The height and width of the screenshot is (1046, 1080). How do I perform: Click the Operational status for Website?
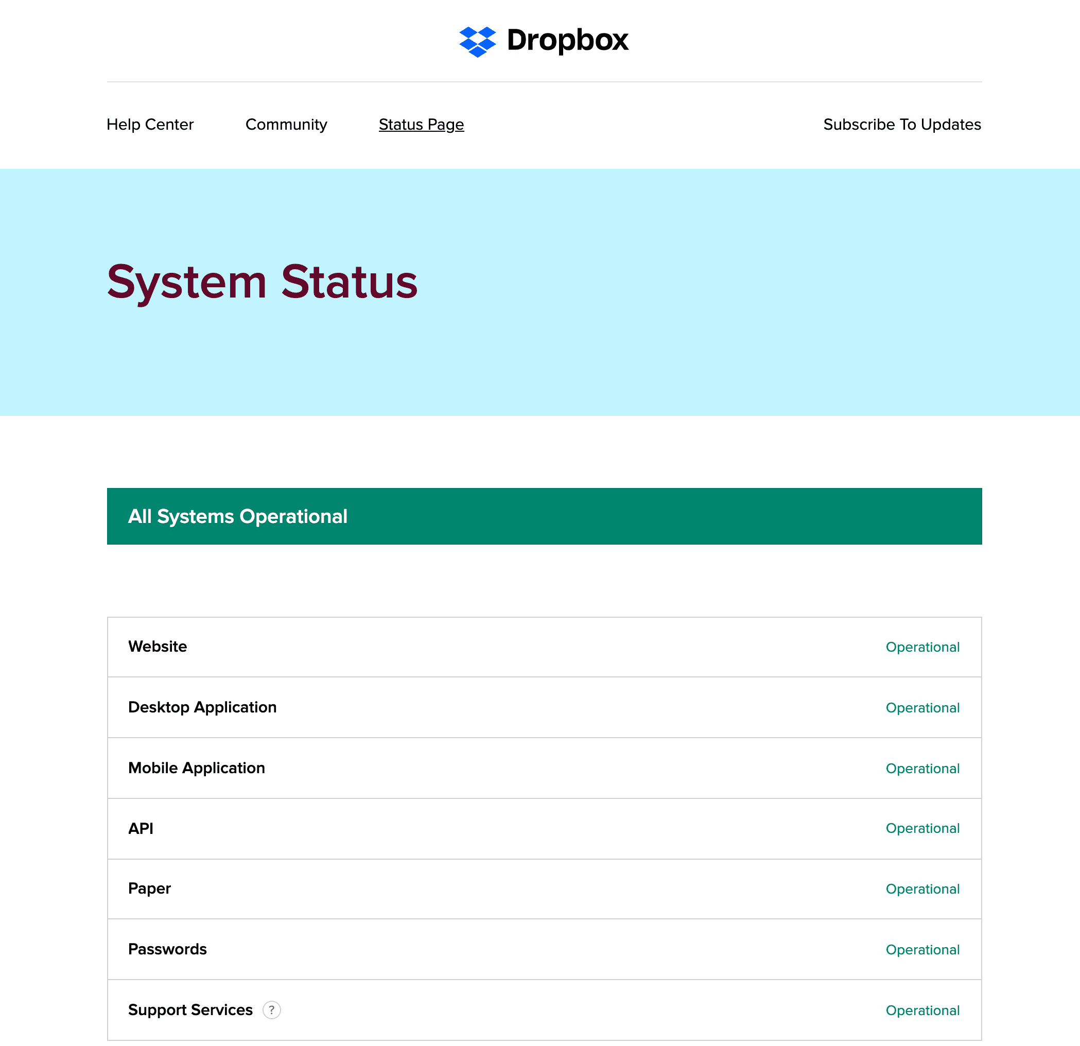(x=922, y=647)
